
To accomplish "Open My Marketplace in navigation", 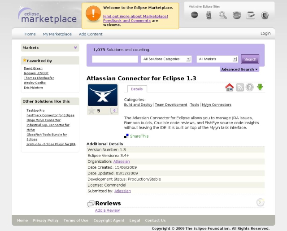I will [x=57, y=34].
